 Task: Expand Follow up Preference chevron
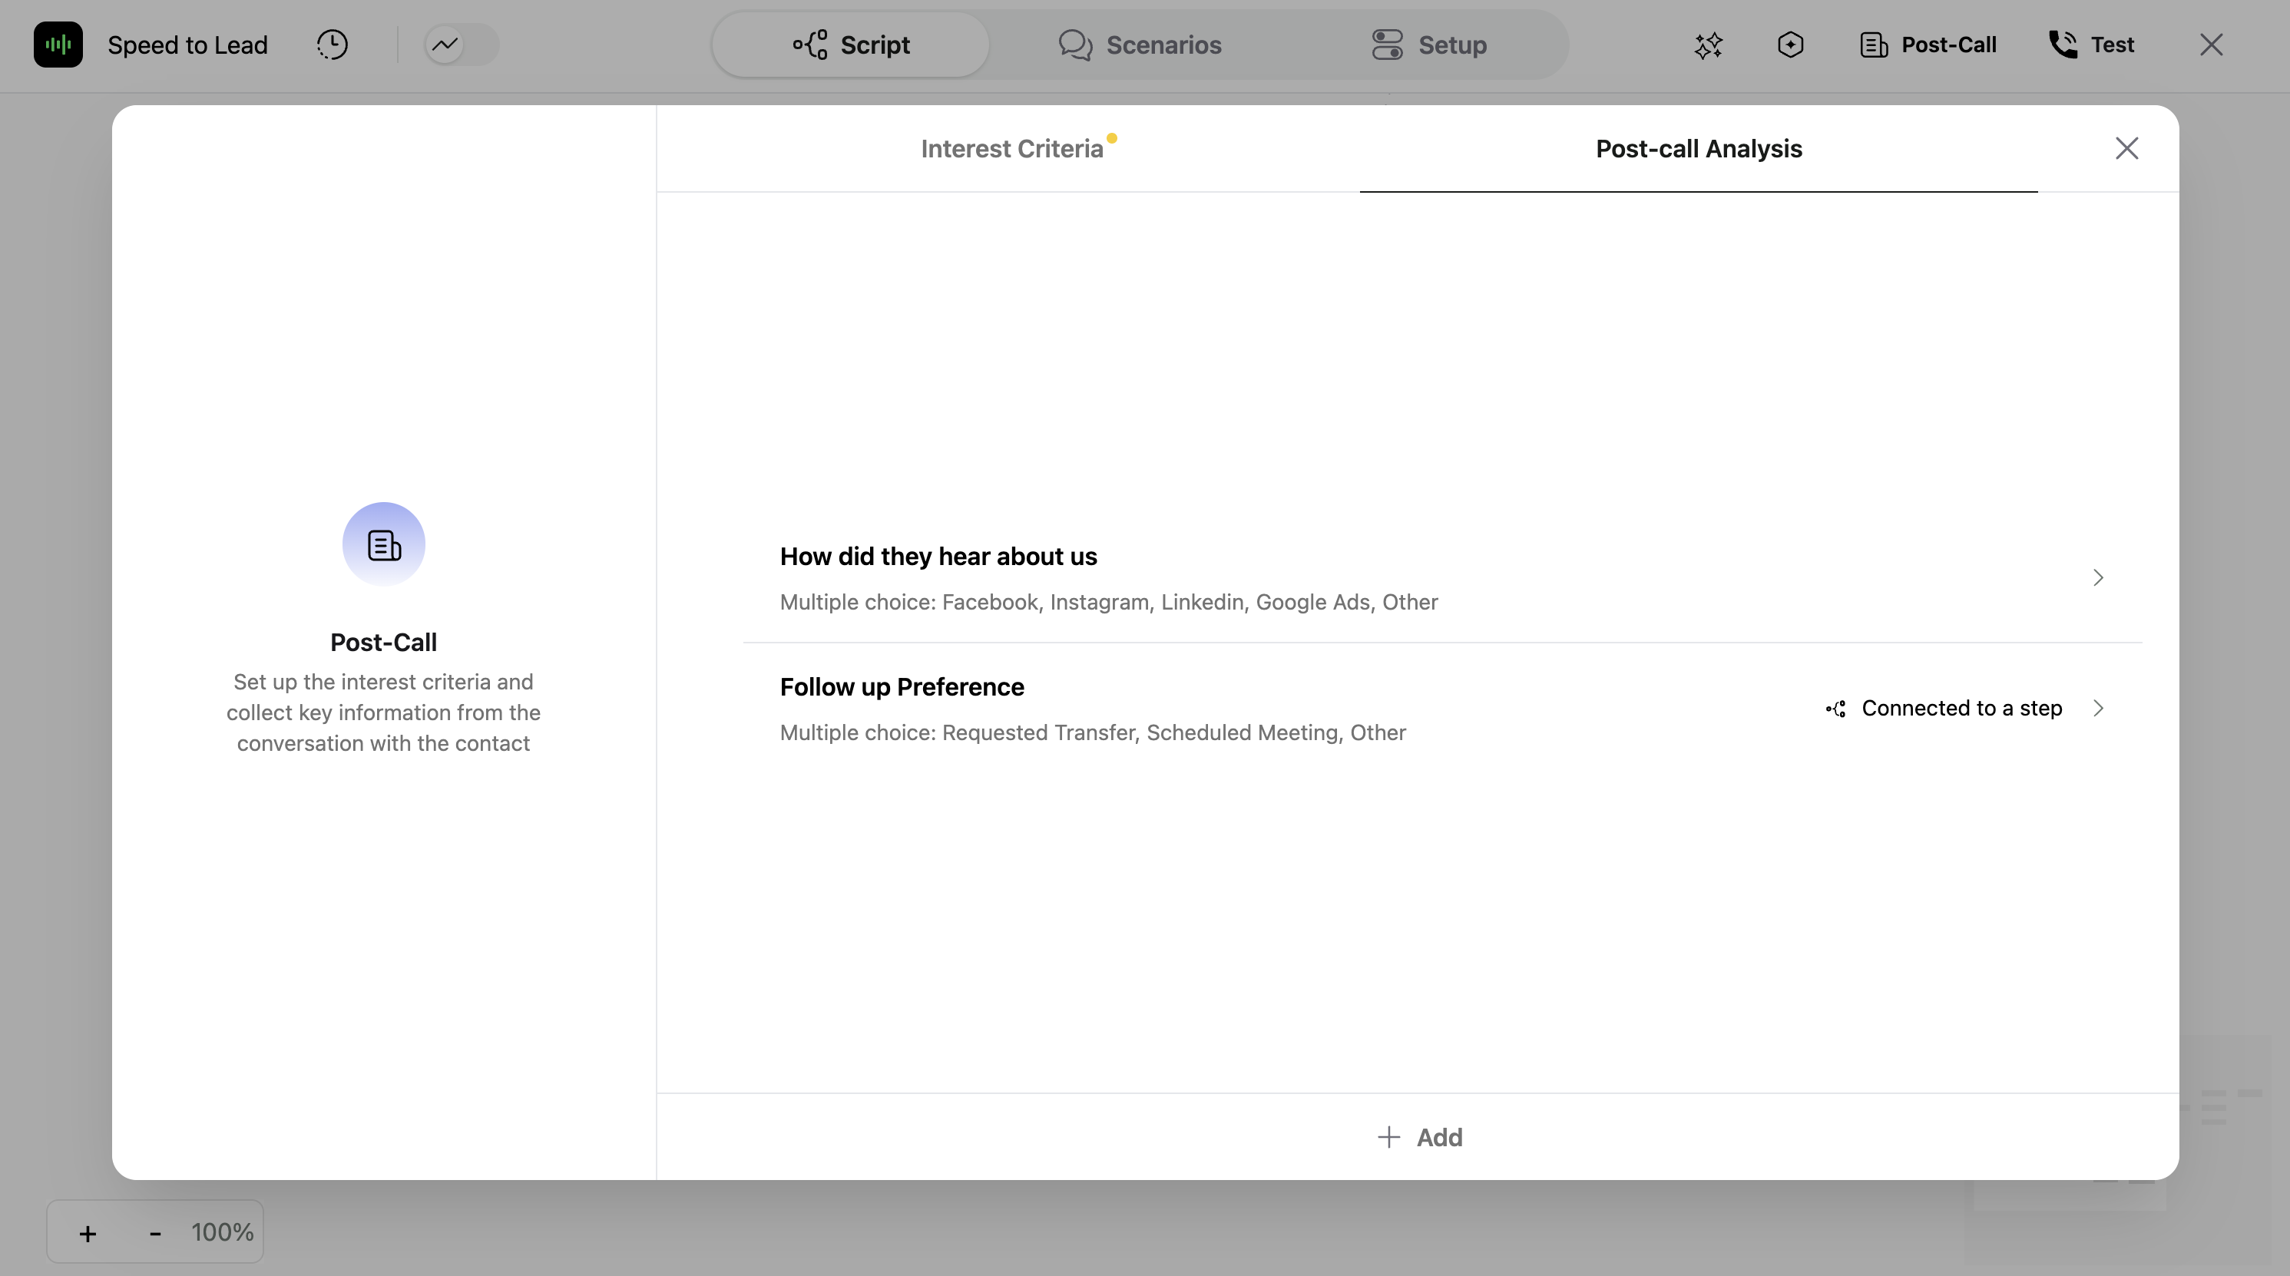[x=2098, y=708]
